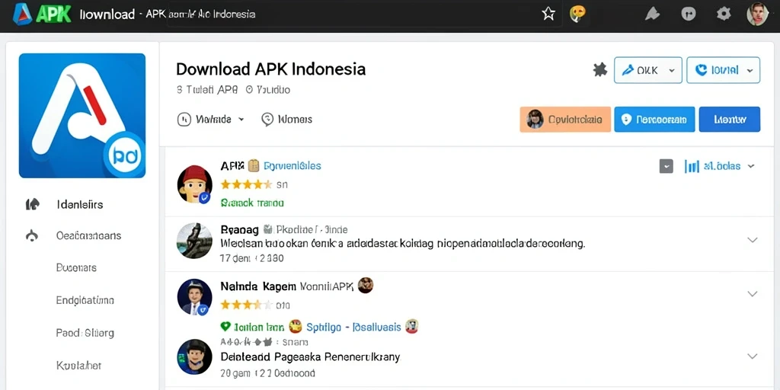The width and height of the screenshot is (780, 390).
Task: Click the star rating in the Nalnda Kagem review
Action: (246, 305)
